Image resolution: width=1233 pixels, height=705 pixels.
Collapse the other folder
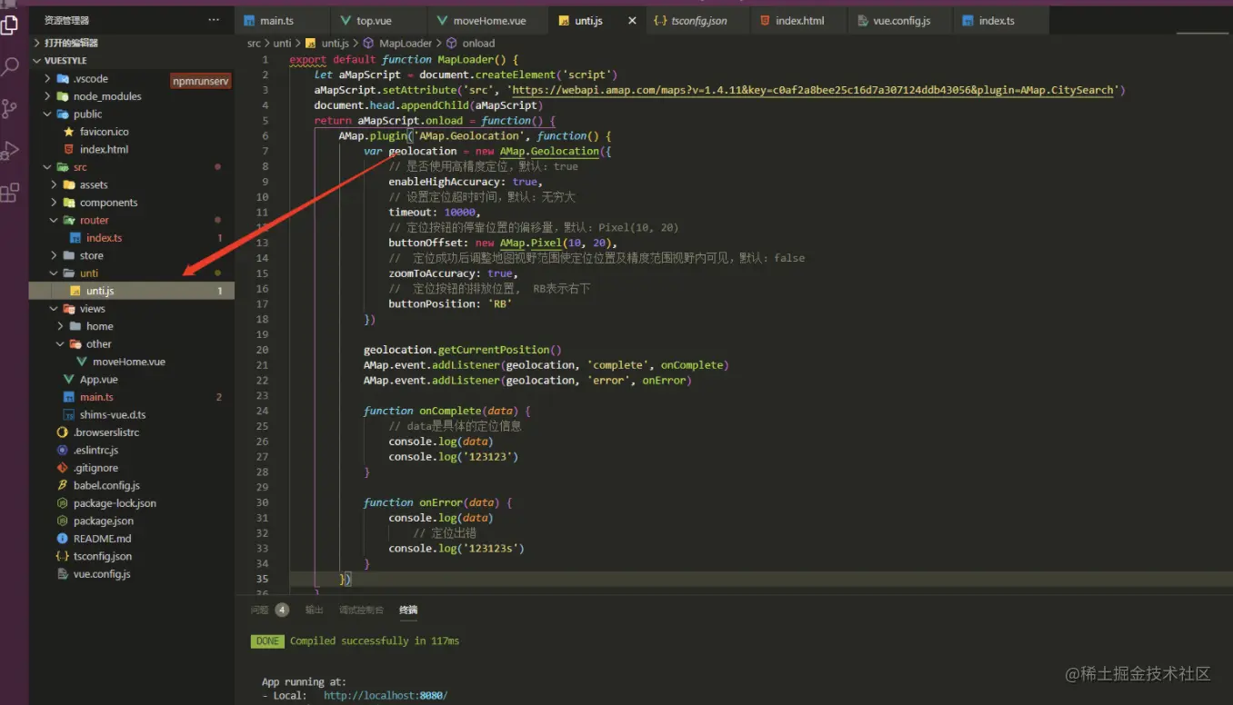pos(98,343)
